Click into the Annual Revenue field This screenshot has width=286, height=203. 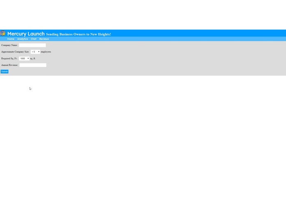33,65
